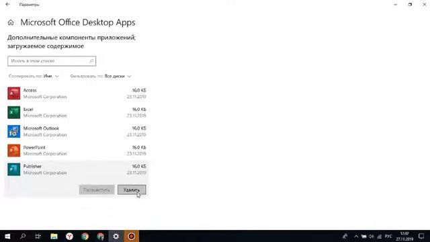Show hidden tray icons chevron

click(x=356, y=236)
